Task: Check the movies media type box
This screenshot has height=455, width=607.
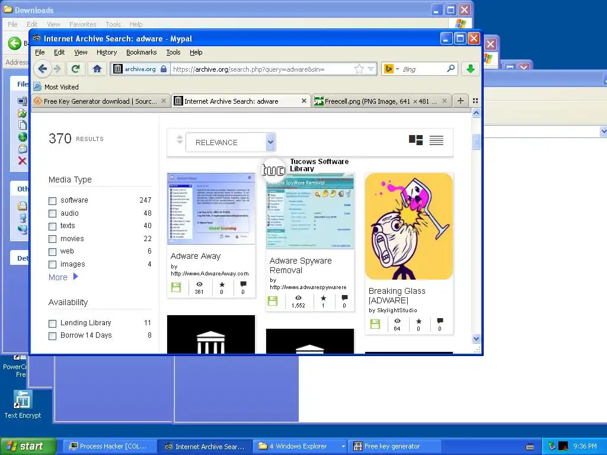Action: pos(52,239)
